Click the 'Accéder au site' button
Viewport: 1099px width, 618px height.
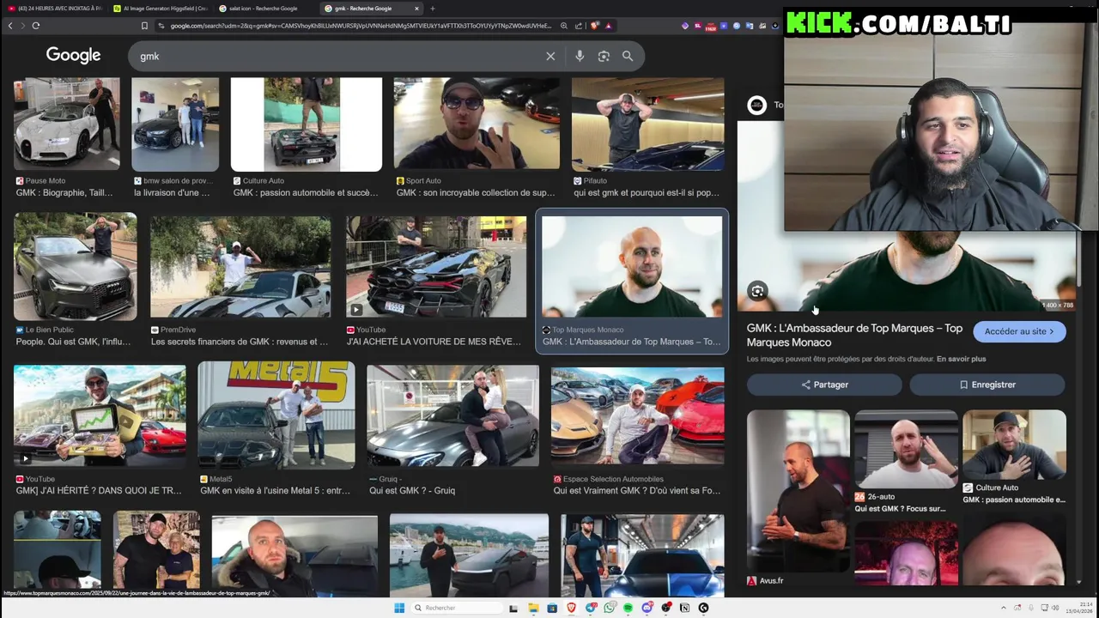1019,331
